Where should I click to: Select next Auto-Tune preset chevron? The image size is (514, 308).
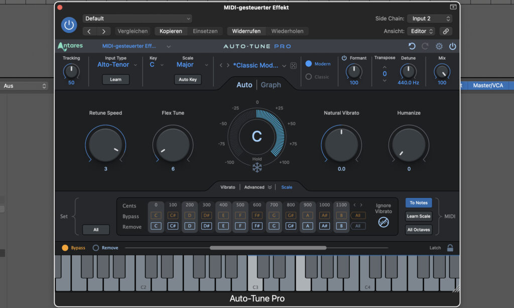pyautogui.click(x=228, y=66)
